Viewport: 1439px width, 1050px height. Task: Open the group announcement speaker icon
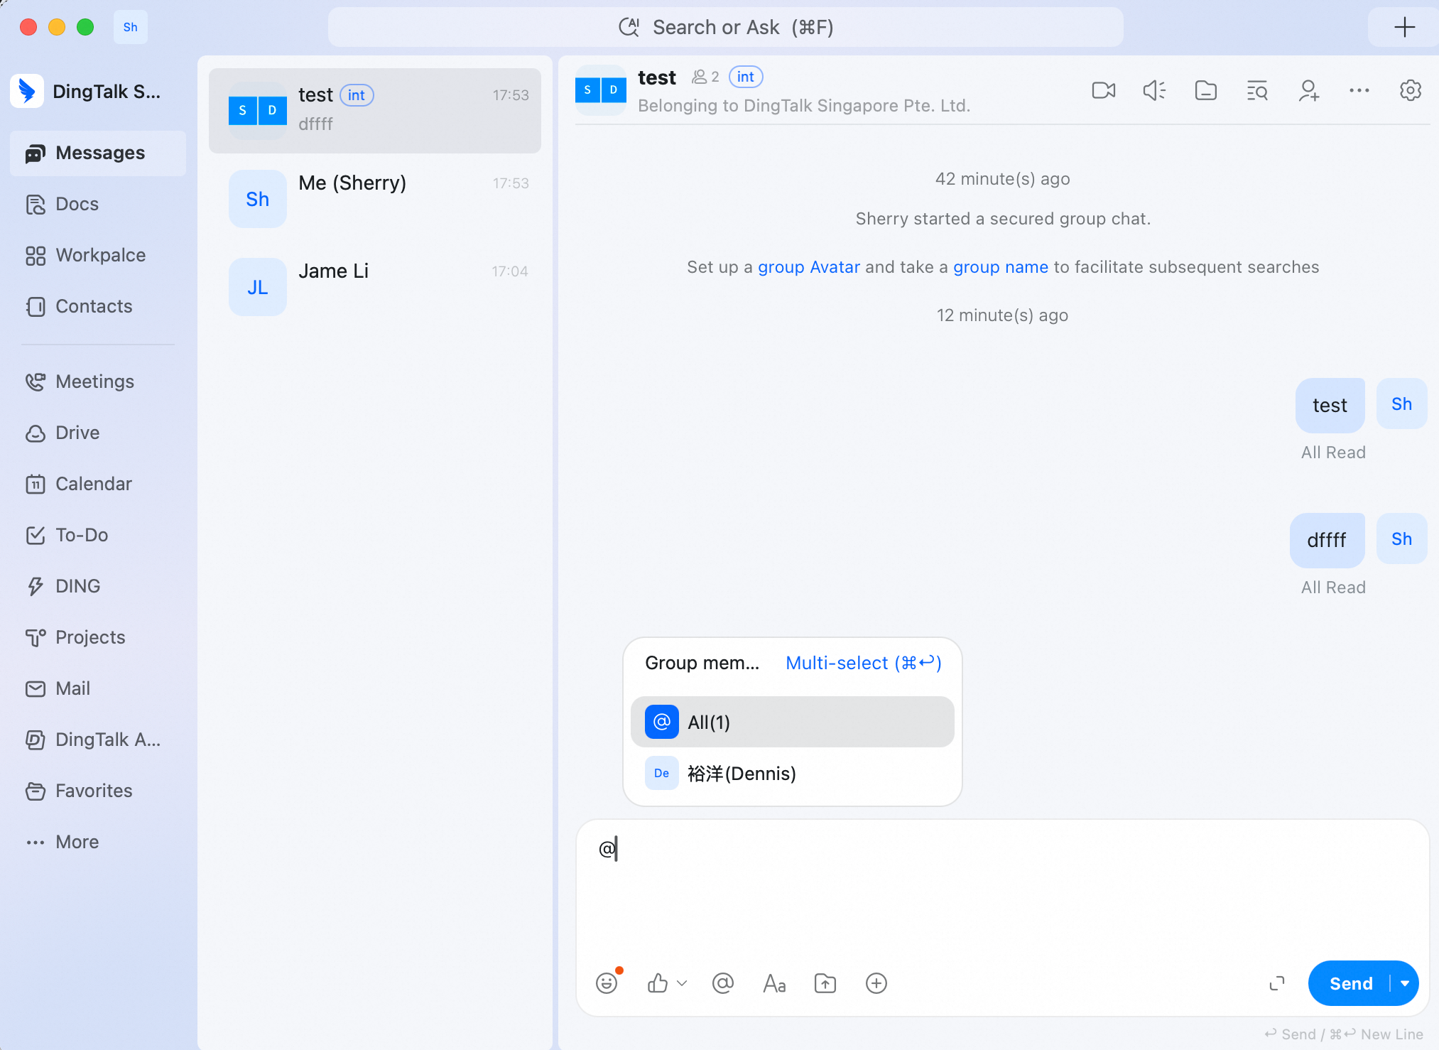pos(1154,91)
